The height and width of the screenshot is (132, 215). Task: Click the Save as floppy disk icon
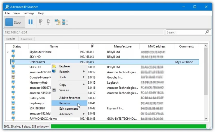(54, 90)
